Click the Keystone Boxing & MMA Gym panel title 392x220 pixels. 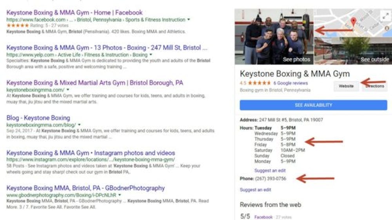(x=295, y=74)
